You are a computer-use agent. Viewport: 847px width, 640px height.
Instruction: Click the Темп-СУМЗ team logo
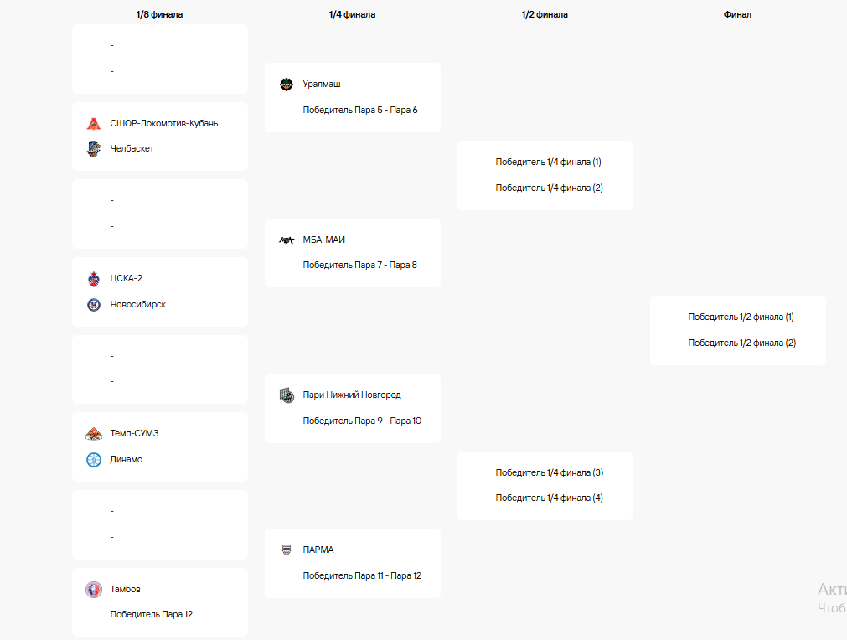94,434
